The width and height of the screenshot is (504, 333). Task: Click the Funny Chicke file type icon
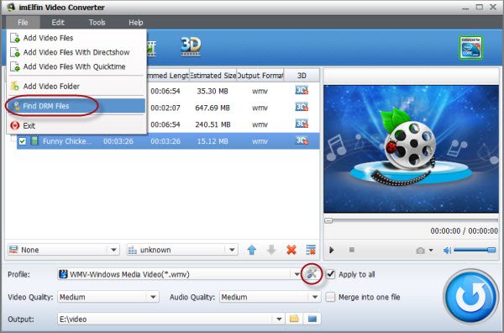click(x=34, y=141)
